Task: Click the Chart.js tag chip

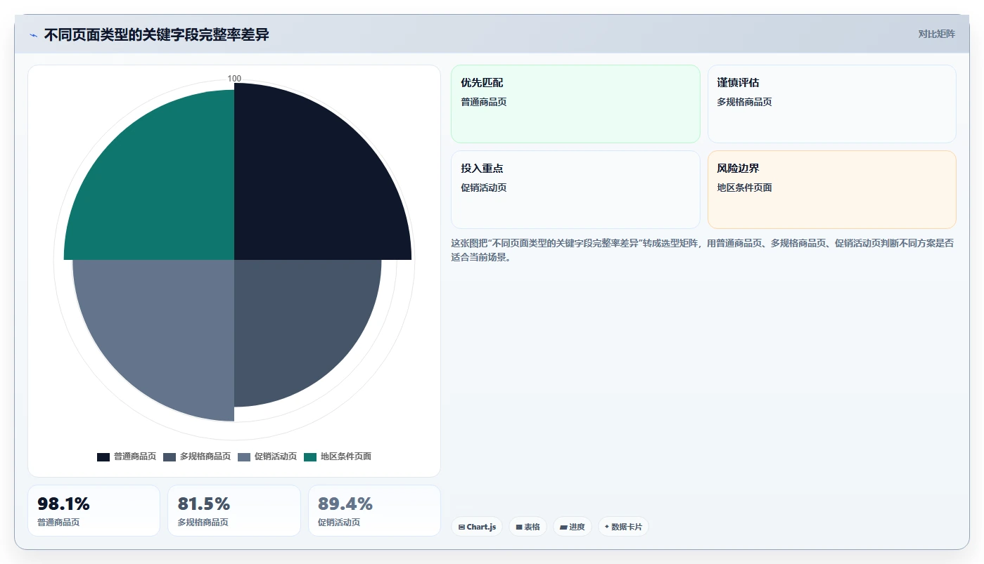Action: pyautogui.click(x=477, y=527)
